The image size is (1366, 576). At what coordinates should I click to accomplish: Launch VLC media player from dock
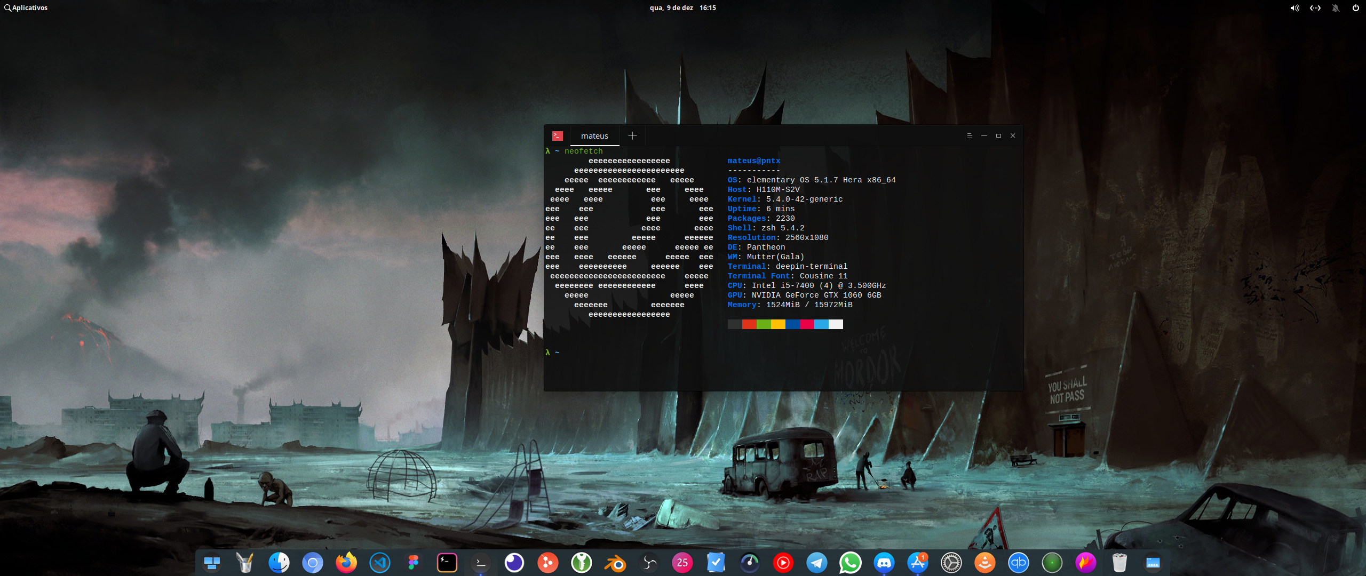(985, 563)
